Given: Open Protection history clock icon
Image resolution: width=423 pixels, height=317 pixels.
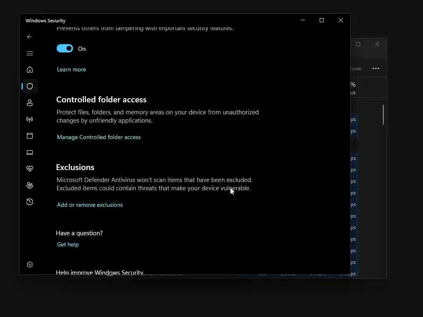Looking at the screenshot, I should [30, 202].
